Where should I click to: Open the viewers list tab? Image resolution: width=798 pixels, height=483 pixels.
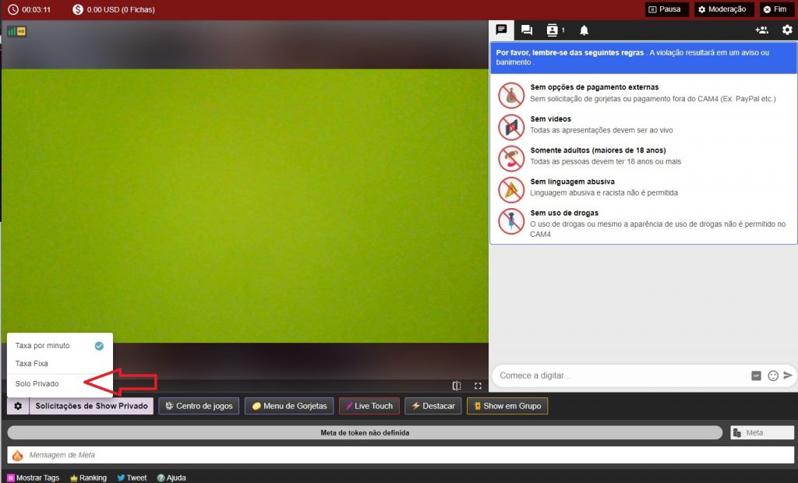coord(555,30)
